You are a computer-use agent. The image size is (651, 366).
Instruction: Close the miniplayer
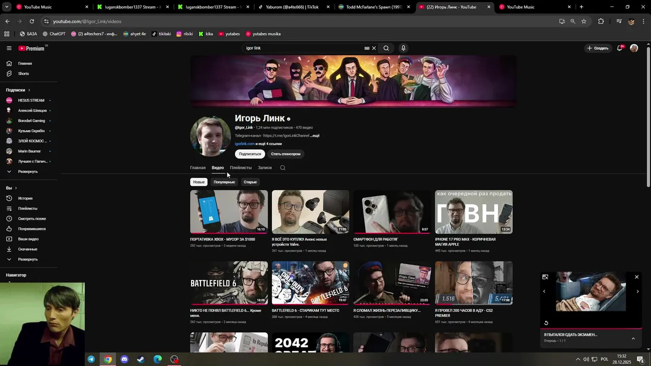(x=637, y=277)
